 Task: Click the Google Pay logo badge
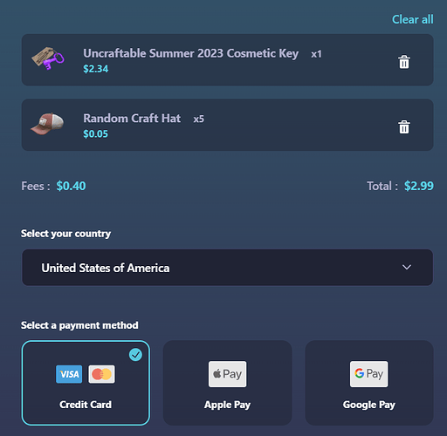[368, 374]
